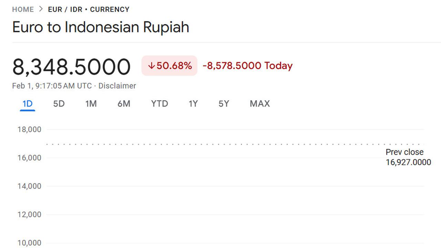Screen dimensions: 441x248
Task: Switch to the 5D chart view
Action: click(x=59, y=103)
